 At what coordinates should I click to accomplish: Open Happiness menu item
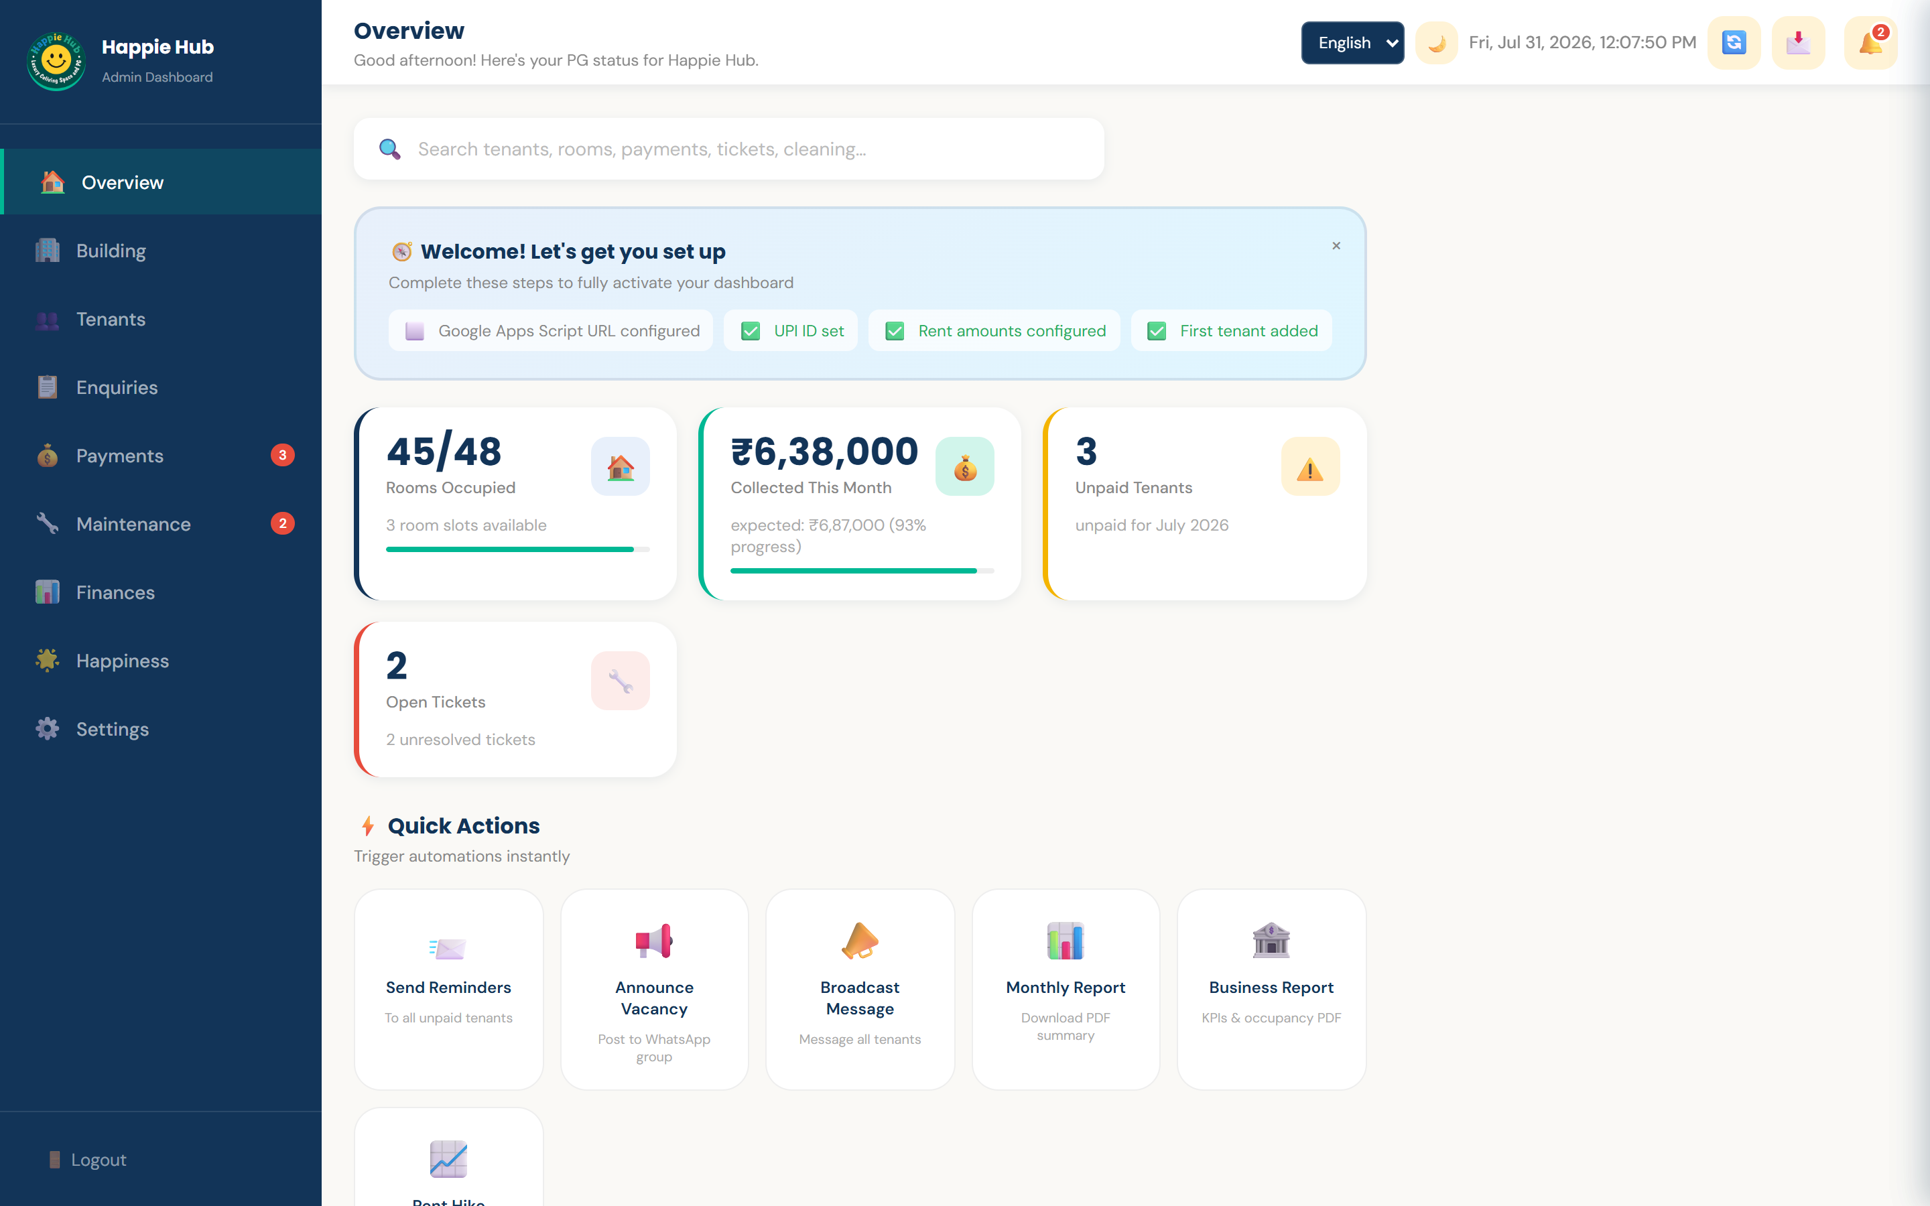[x=161, y=661]
